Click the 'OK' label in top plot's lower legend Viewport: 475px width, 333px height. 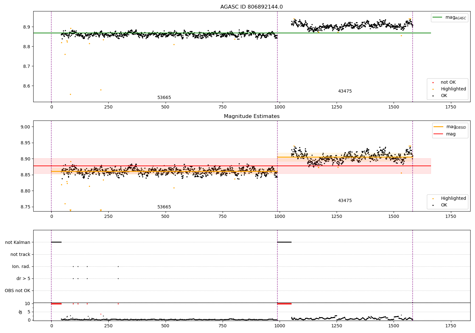444,96
